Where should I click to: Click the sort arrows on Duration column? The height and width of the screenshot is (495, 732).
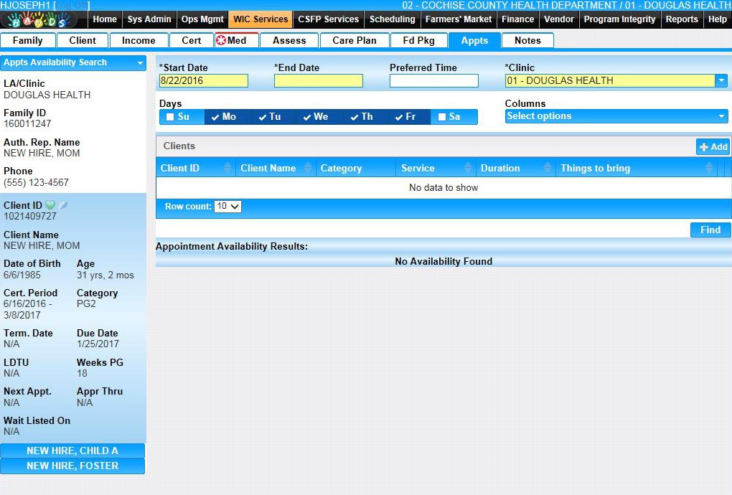coord(548,168)
